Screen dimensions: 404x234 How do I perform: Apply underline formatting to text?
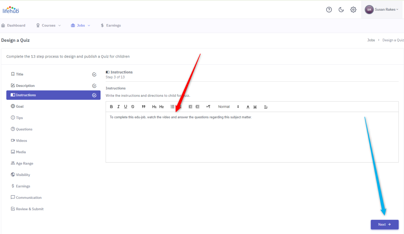[125, 107]
